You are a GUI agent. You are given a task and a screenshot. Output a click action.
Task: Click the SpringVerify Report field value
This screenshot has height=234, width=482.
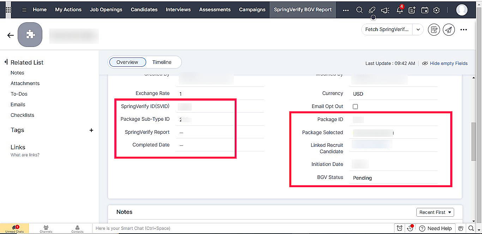181,132
